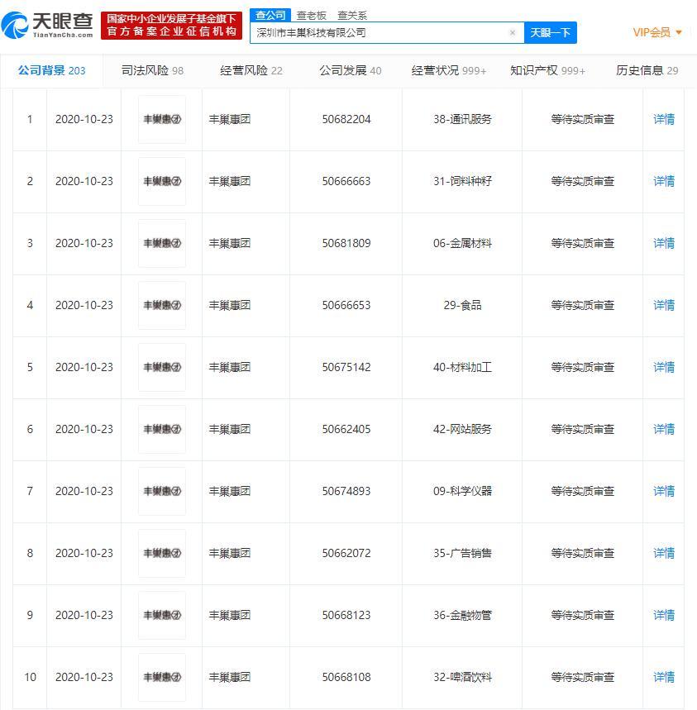Click the trademark thumbnail in row 10
The image size is (697, 710).
[162, 678]
